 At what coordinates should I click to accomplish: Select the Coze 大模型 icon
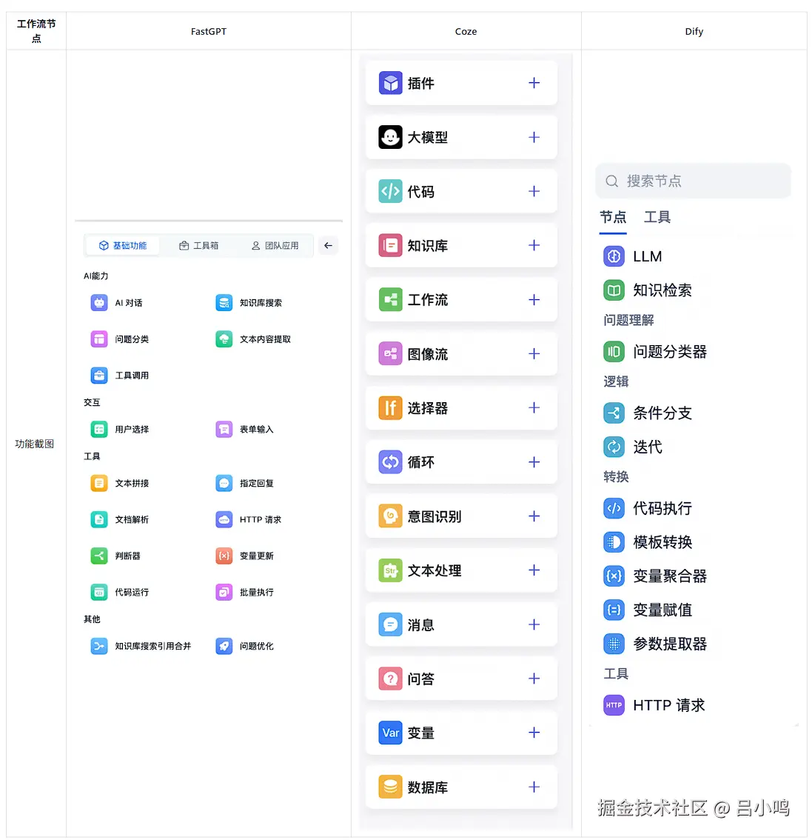tap(390, 137)
